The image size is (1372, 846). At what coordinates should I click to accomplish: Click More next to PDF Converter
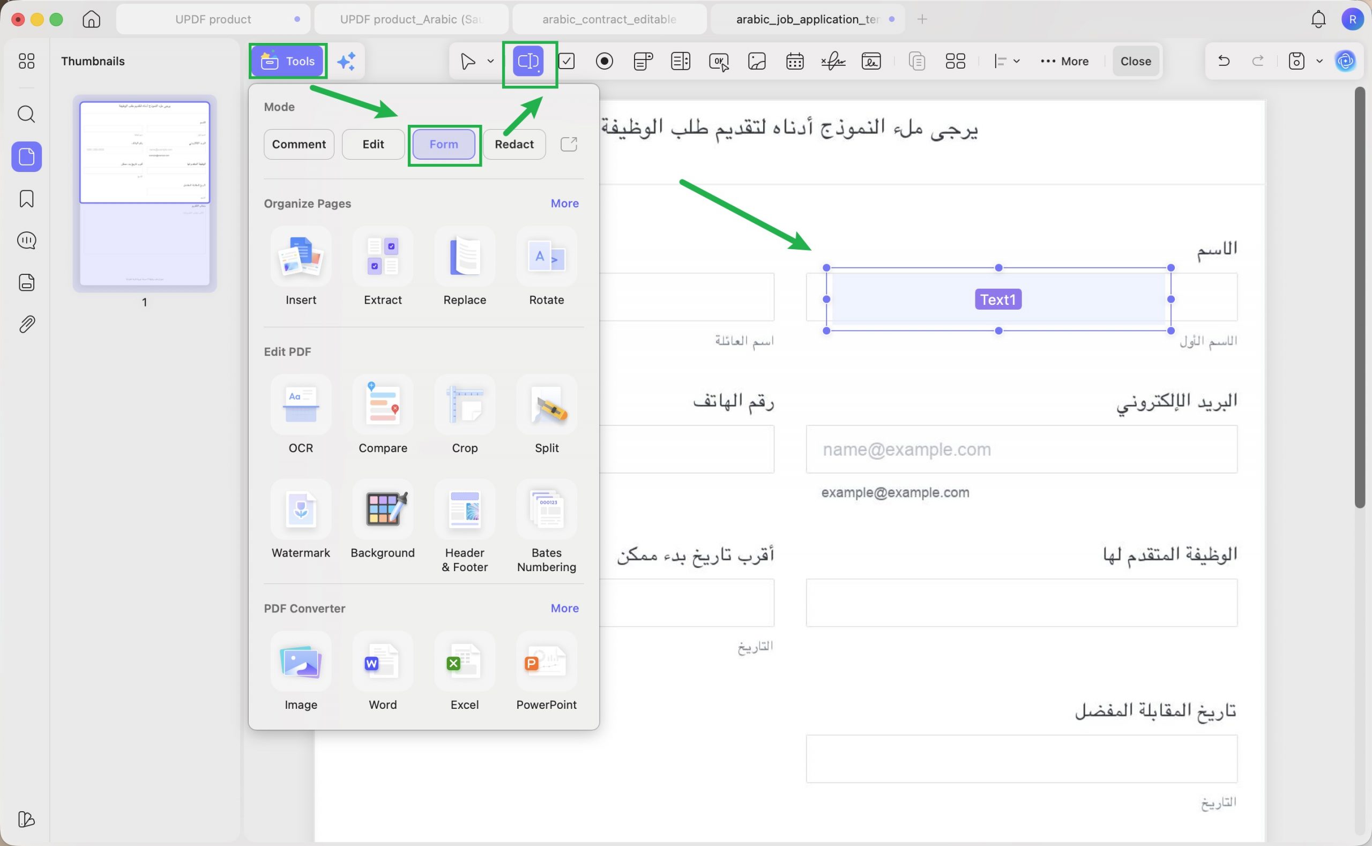(x=564, y=608)
